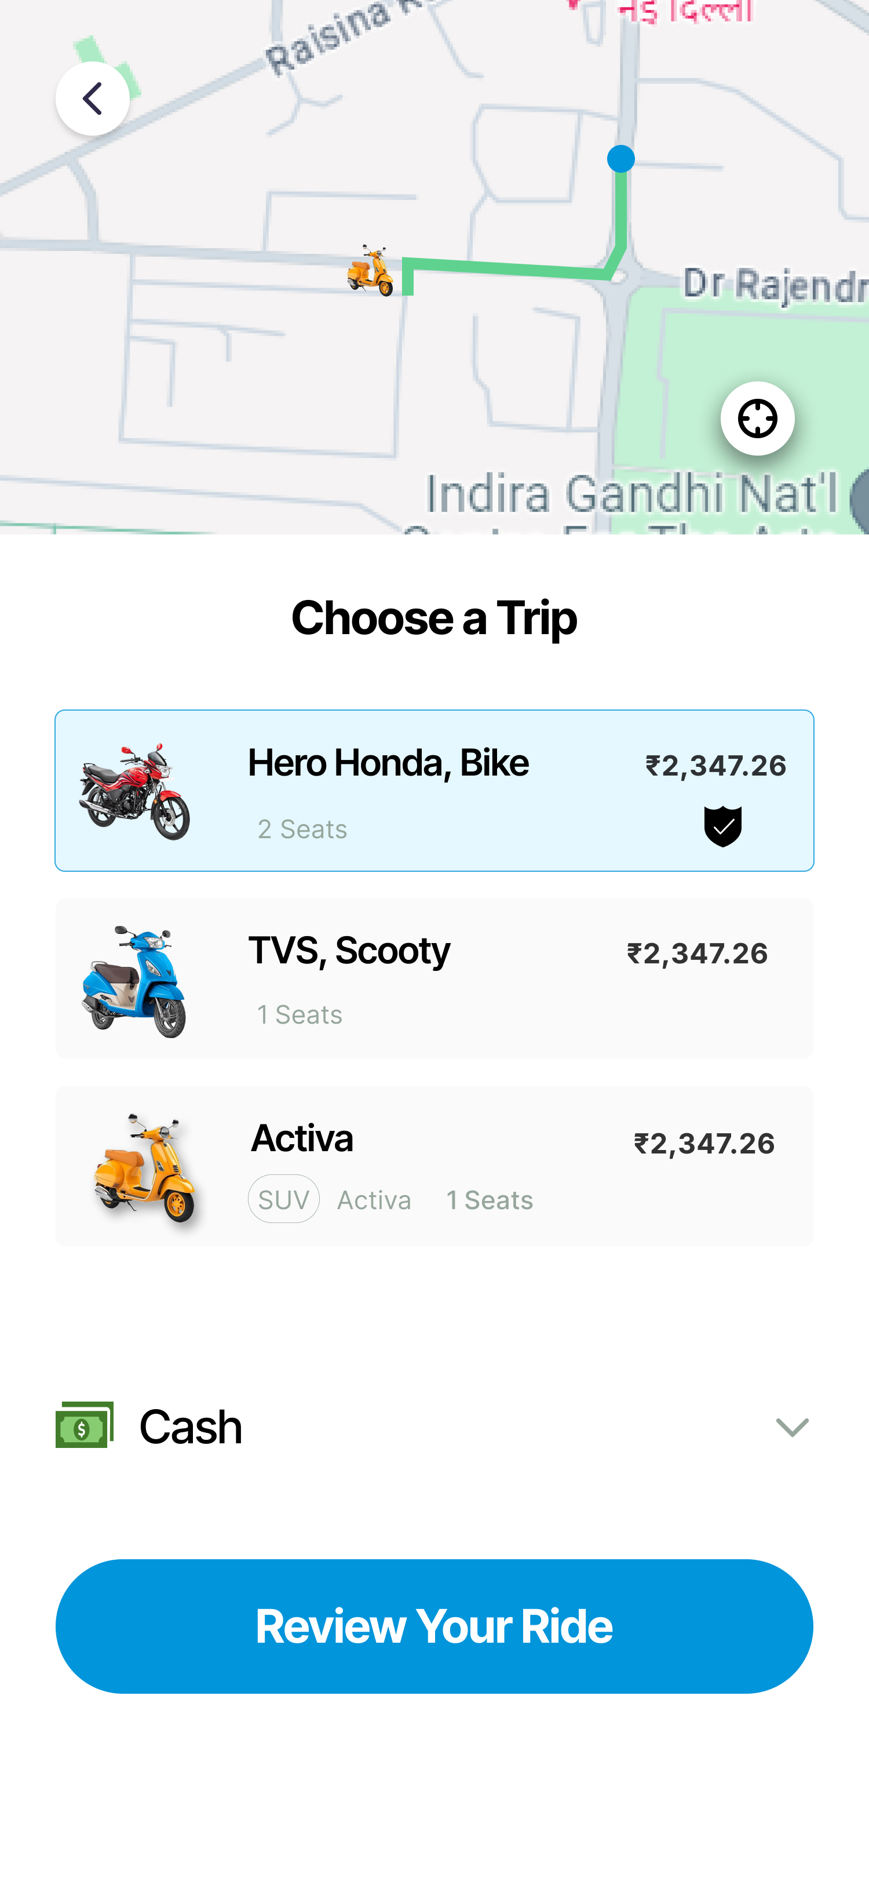This screenshot has width=869, height=1885.
Task: Tap the shield checkmark on Hero Honda
Action: coord(722,826)
